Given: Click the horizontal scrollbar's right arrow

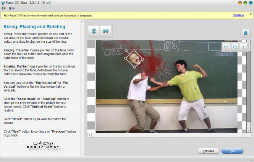Looking at the screenshot, I should coord(245,135).
